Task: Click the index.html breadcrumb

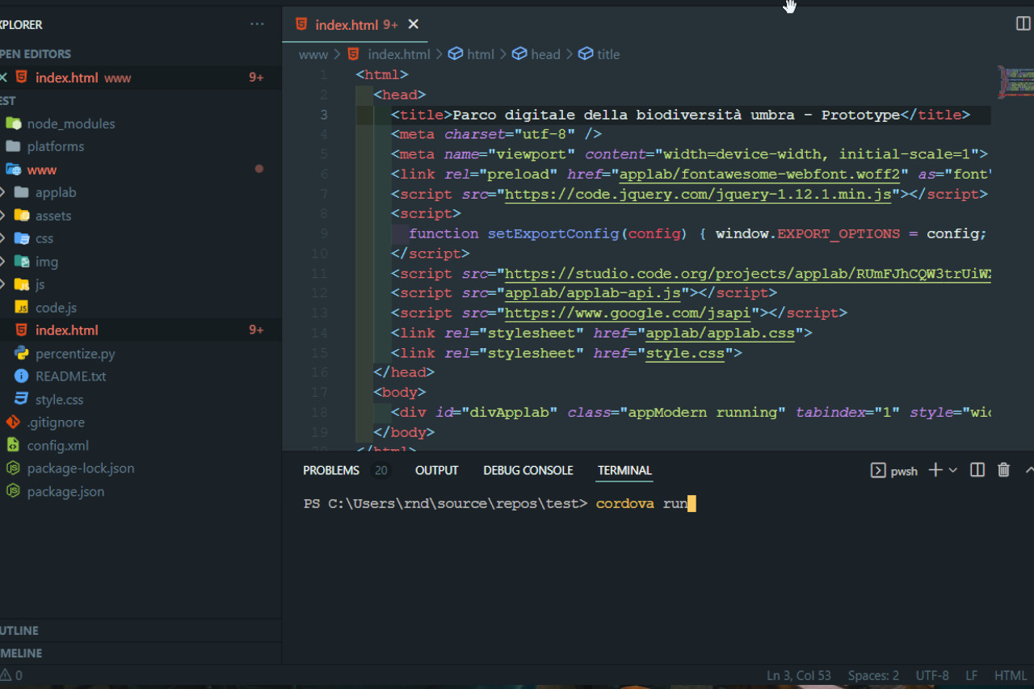Action: (x=399, y=55)
